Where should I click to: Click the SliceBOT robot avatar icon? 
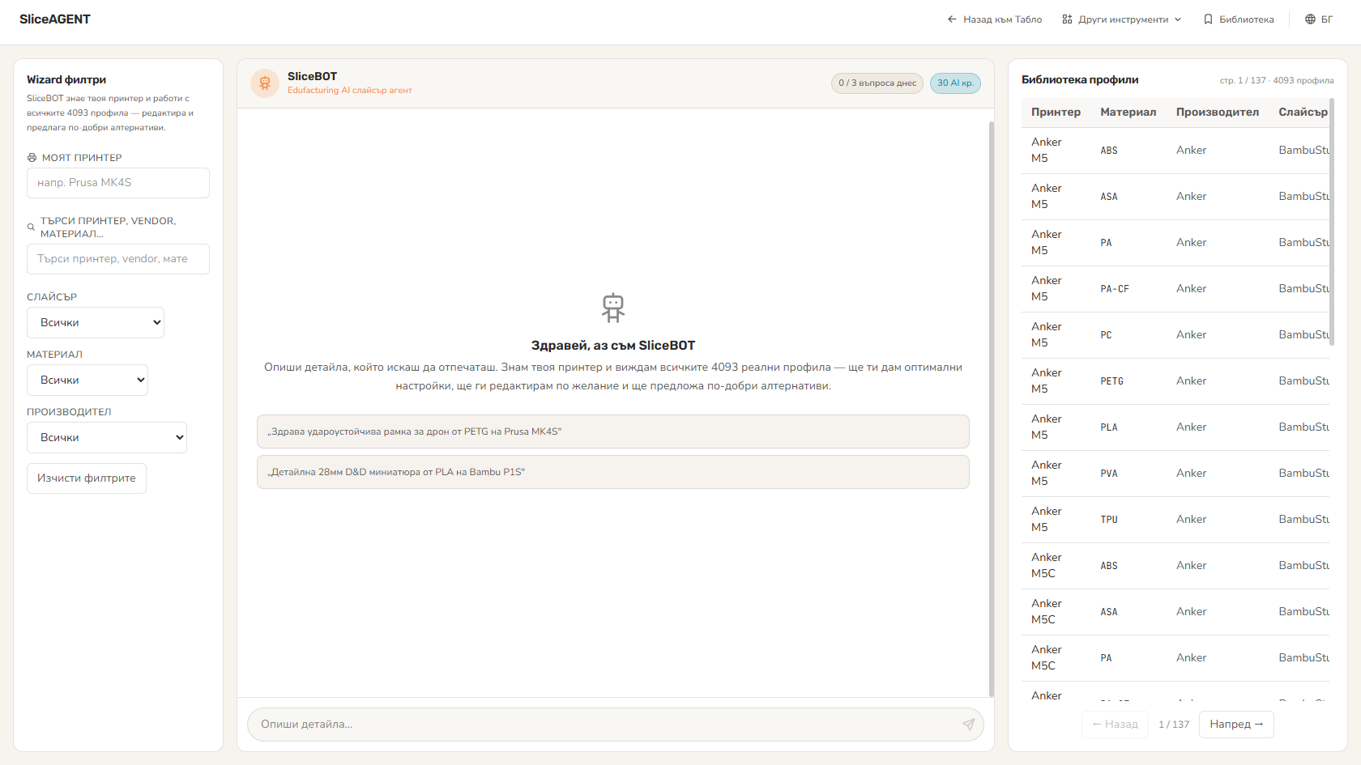[x=265, y=83]
